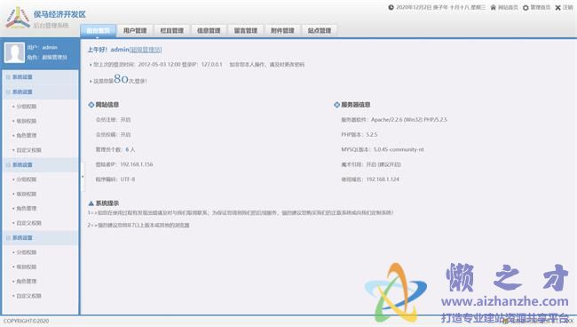Click the Apache/2.2.6 server software value
The width and height of the screenshot is (577, 327).
tap(409, 120)
